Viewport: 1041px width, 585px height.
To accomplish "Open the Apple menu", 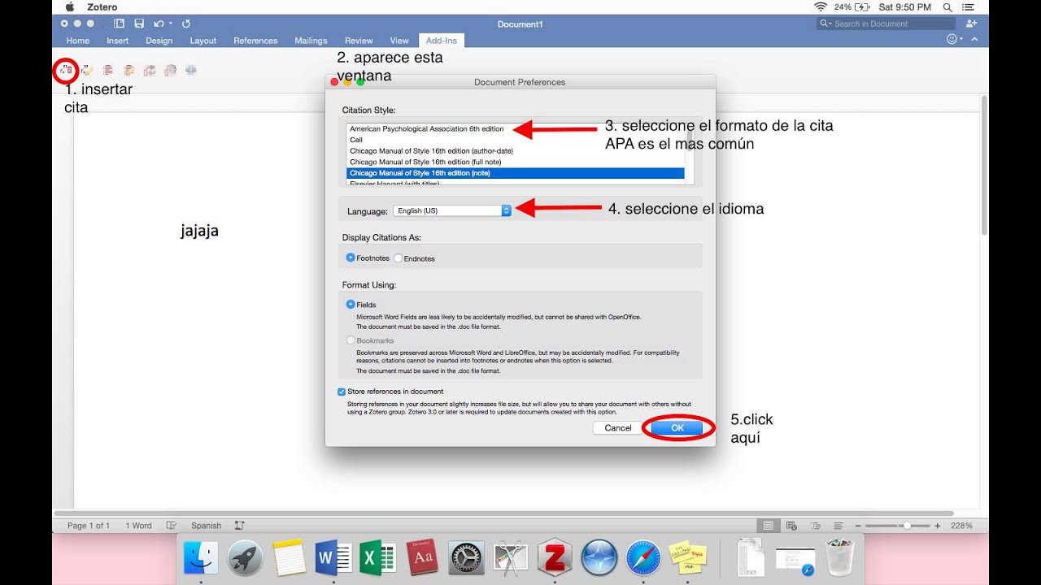I will (x=69, y=7).
